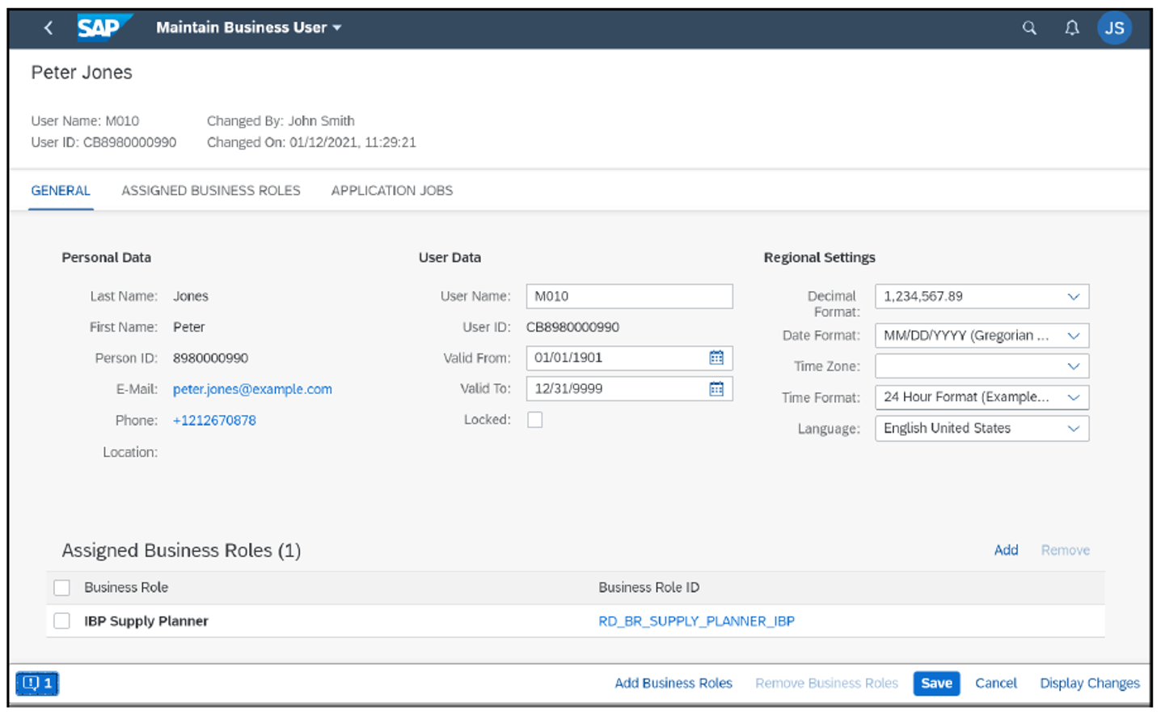
Task: Switch to the ASSIGNED BUSINESS ROLES tab
Action: pyautogui.click(x=211, y=190)
